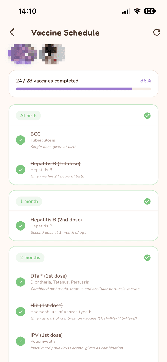Select the checkmark next to DTaP 1st dose
Image resolution: width=167 pixels, height=362 pixels.
[21, 282]
